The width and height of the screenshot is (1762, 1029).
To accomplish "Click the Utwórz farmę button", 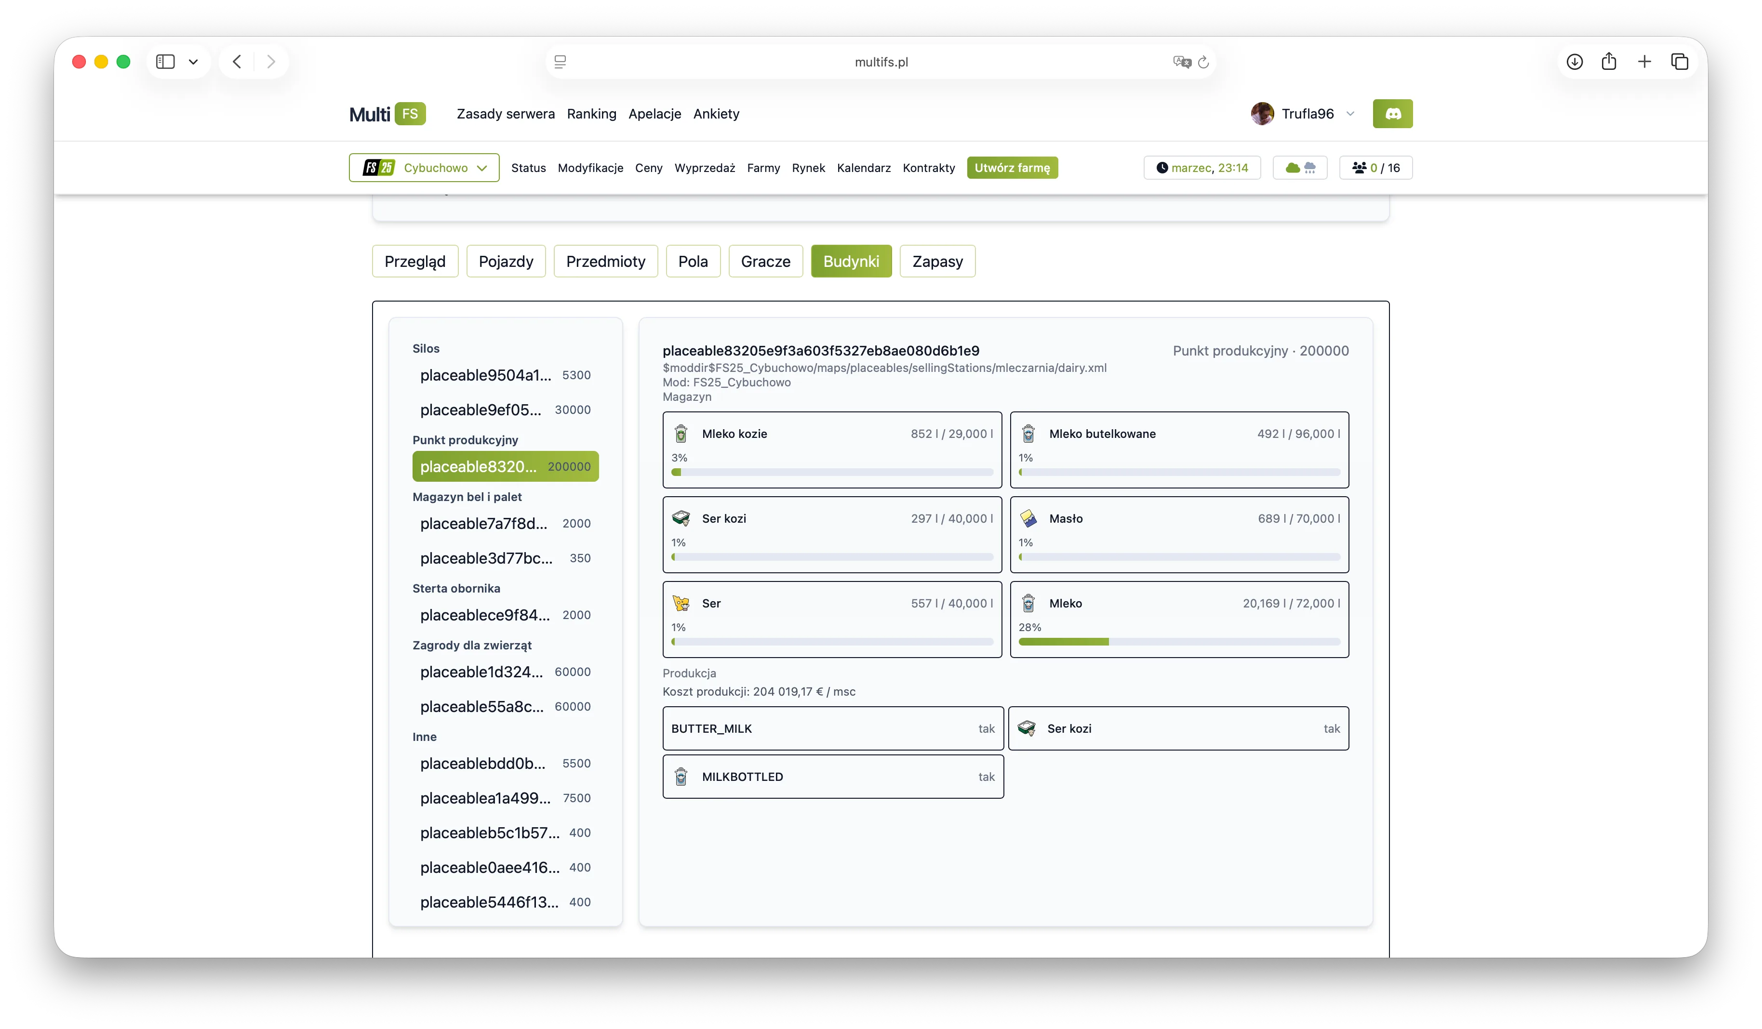I will [x=1012, y=168].
